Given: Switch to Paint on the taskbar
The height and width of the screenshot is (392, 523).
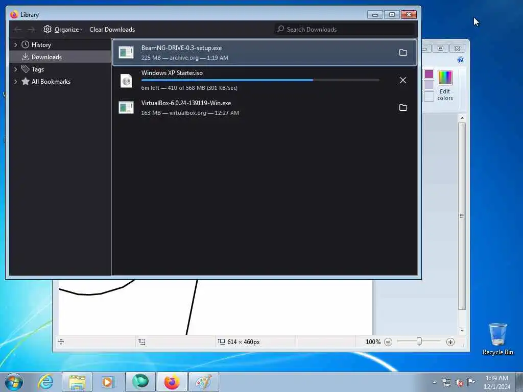Looking at the screenshot, I should [x=203, y=382].
